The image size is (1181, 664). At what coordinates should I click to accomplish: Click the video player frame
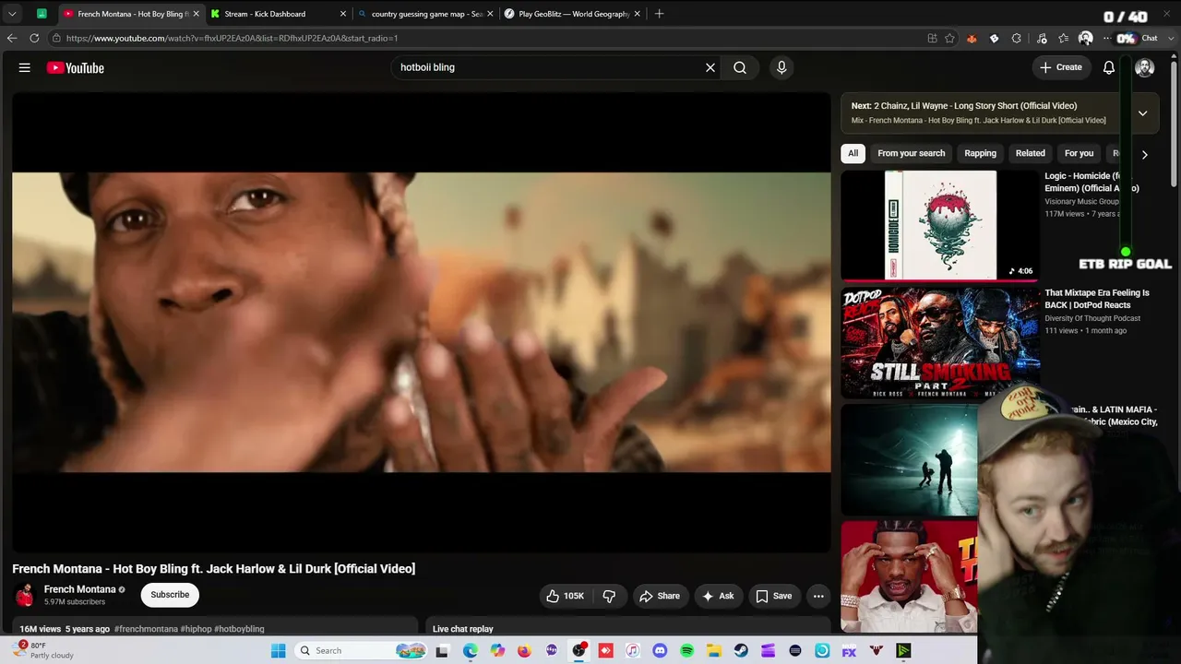422,322
